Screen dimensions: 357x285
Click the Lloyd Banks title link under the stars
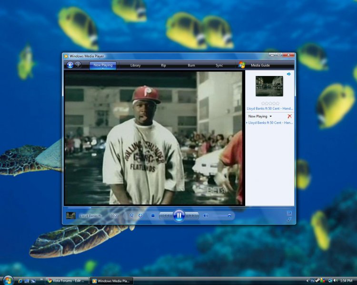point(270,108)
